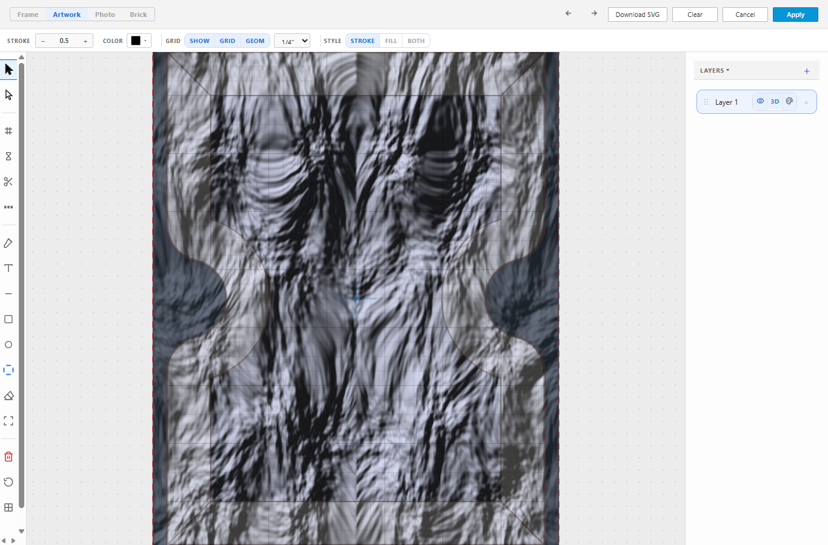Increase stroke width with plus

[85, 41]
